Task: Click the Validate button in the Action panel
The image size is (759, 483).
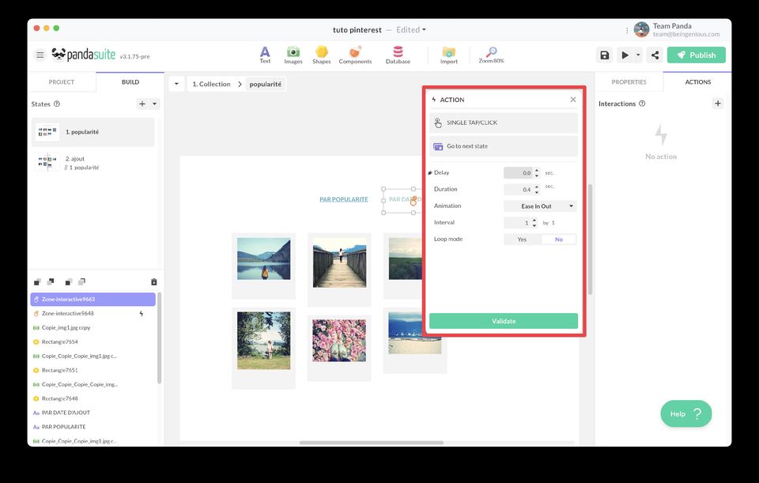Action: click(503, 321)
